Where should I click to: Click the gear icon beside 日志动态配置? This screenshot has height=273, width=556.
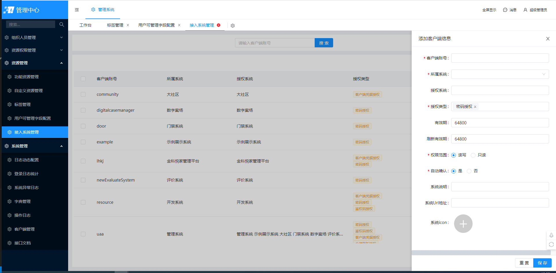tap(10, 160)
